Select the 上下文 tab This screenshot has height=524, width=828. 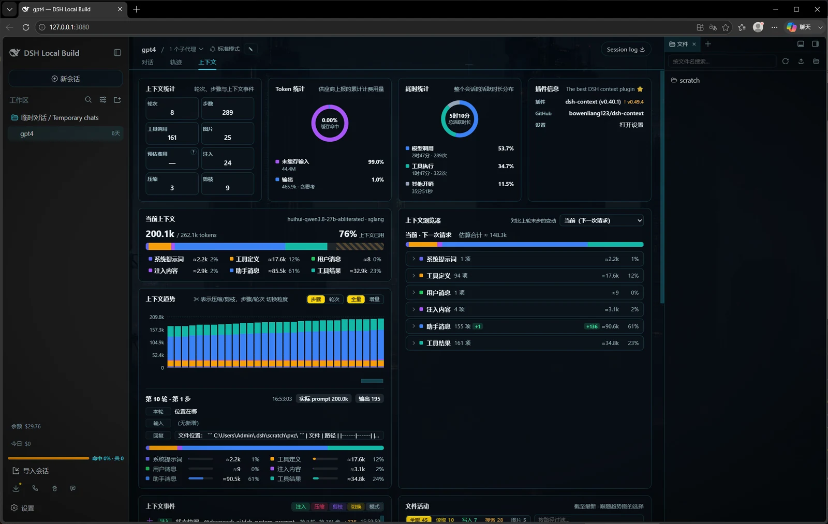point(208,62)
